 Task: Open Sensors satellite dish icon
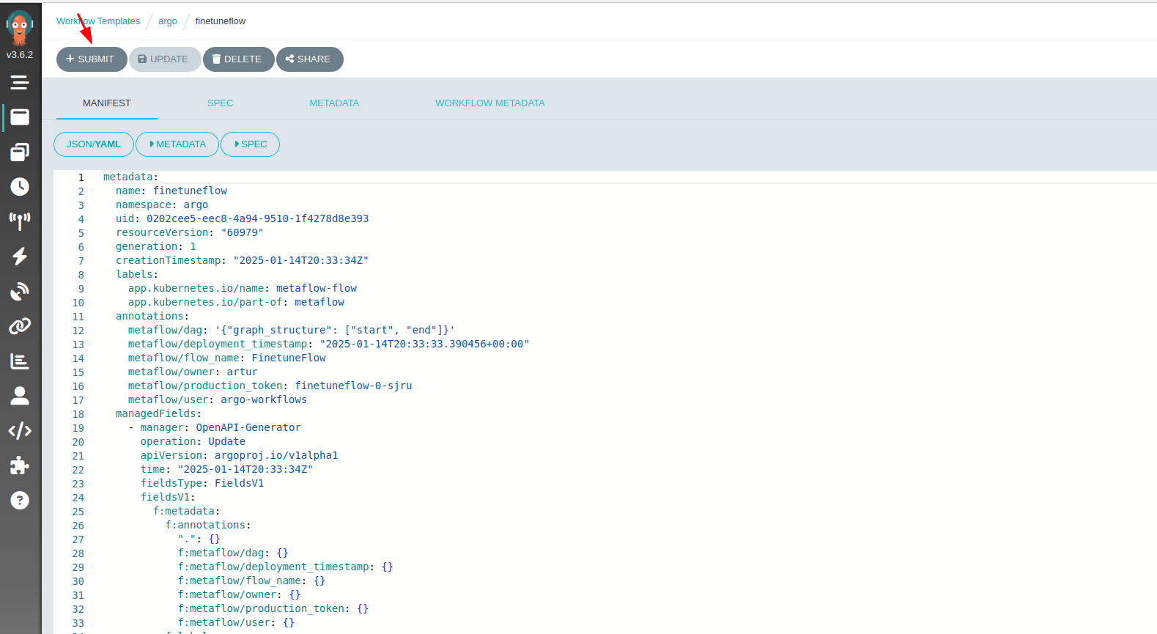pos(20,291)
